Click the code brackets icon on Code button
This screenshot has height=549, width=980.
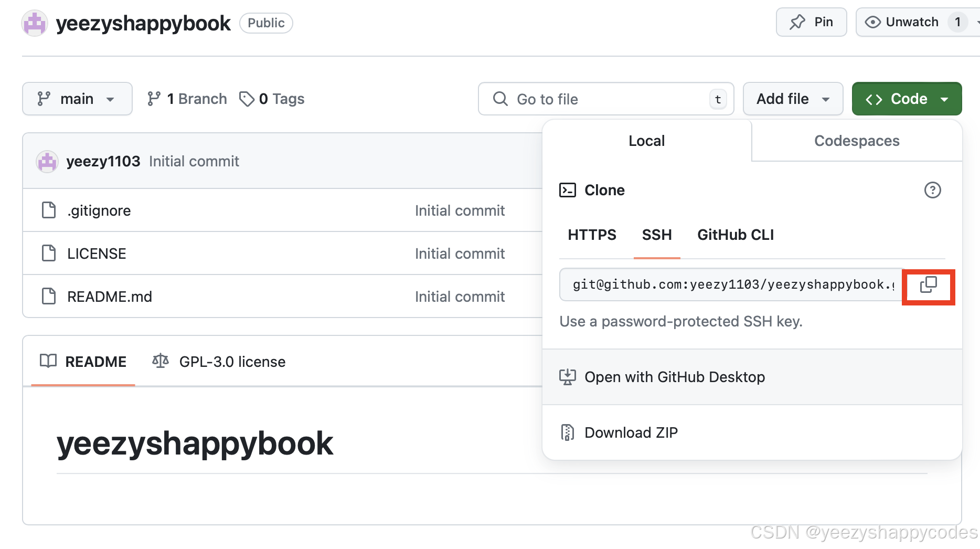874,99
